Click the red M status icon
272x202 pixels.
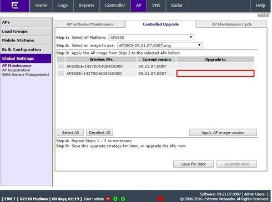(108, 199)
